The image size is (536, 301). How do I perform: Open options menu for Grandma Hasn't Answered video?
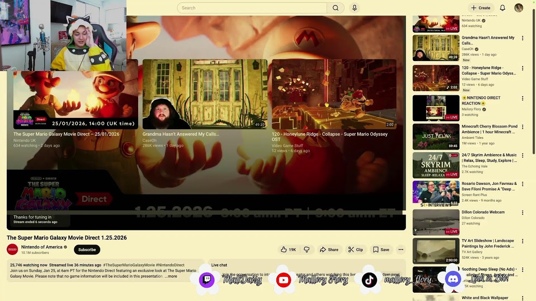coord(522,38)
